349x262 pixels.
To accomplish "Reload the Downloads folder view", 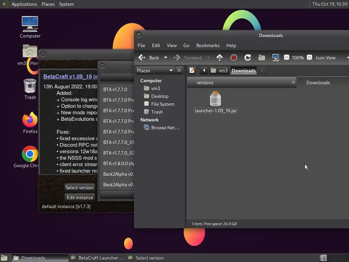I will point(247,58).
